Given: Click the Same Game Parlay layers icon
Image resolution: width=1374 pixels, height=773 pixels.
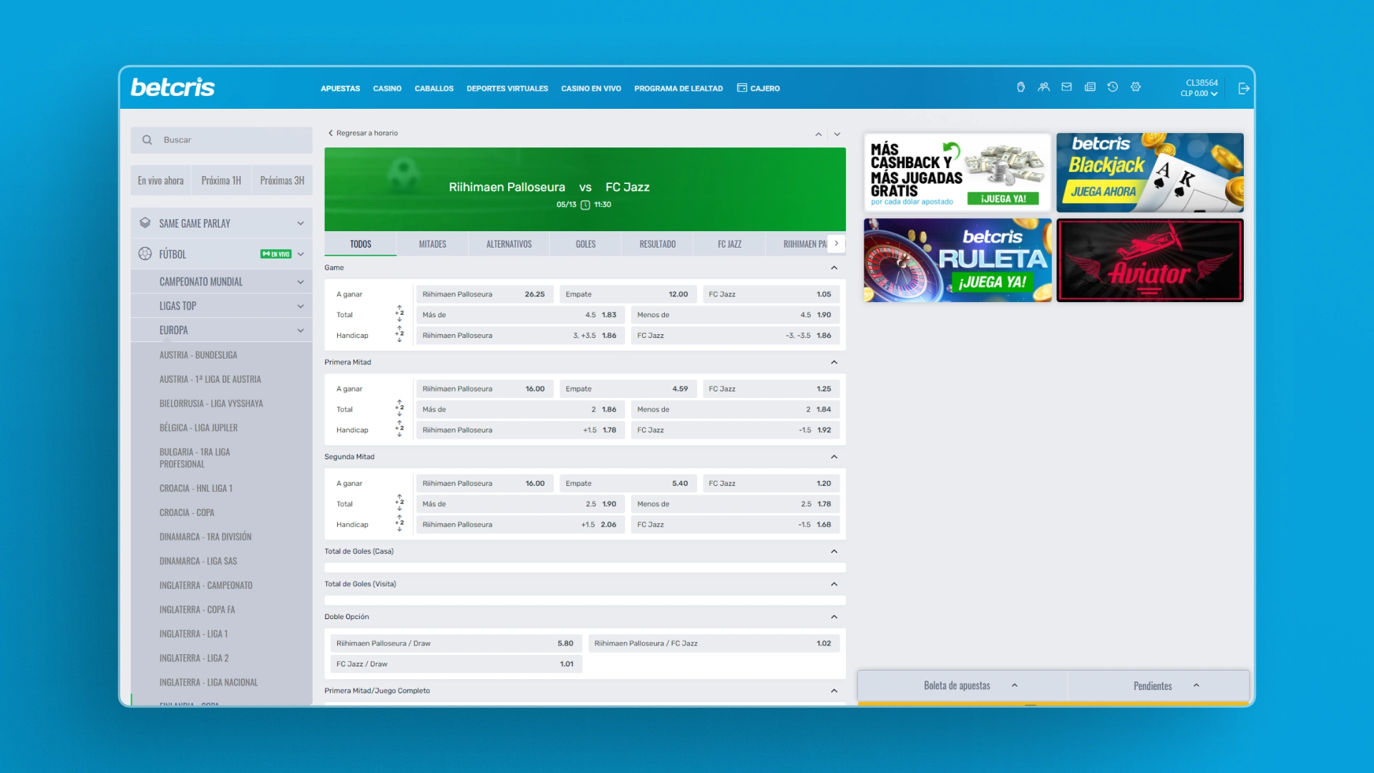Looking at the screenshot, I should pyautogui.click(x=145, y=223).
